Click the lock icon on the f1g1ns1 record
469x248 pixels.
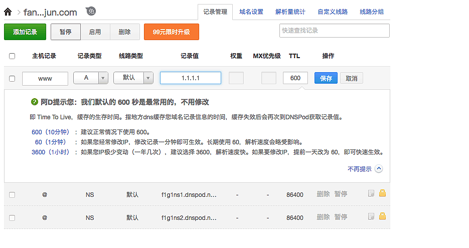(382, 193)
